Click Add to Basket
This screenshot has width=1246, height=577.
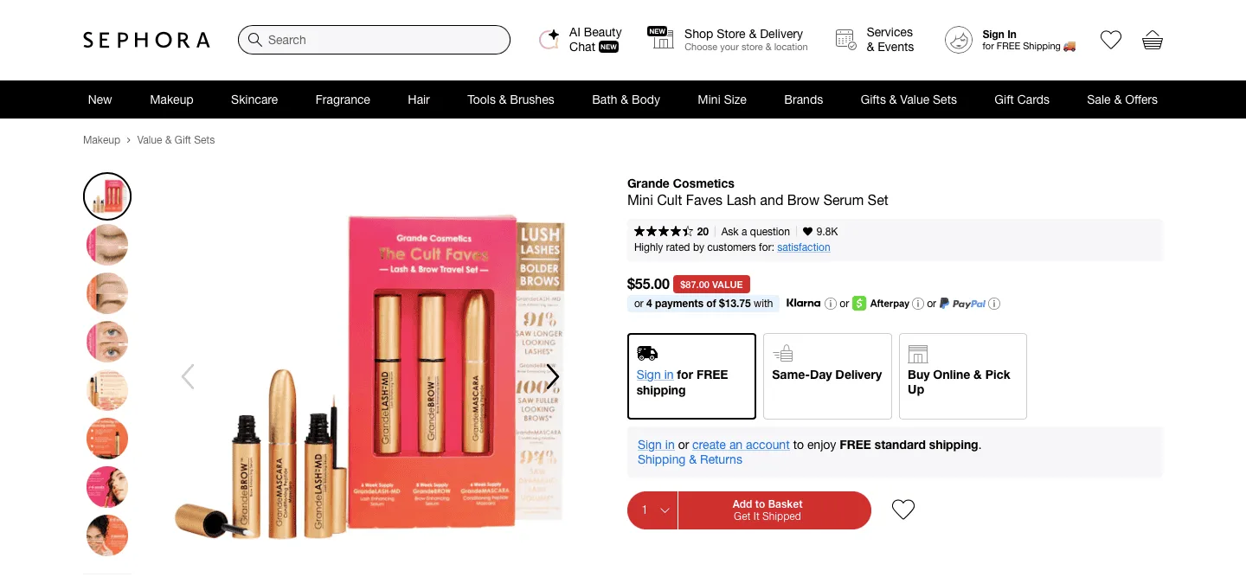tap(768, 510)
